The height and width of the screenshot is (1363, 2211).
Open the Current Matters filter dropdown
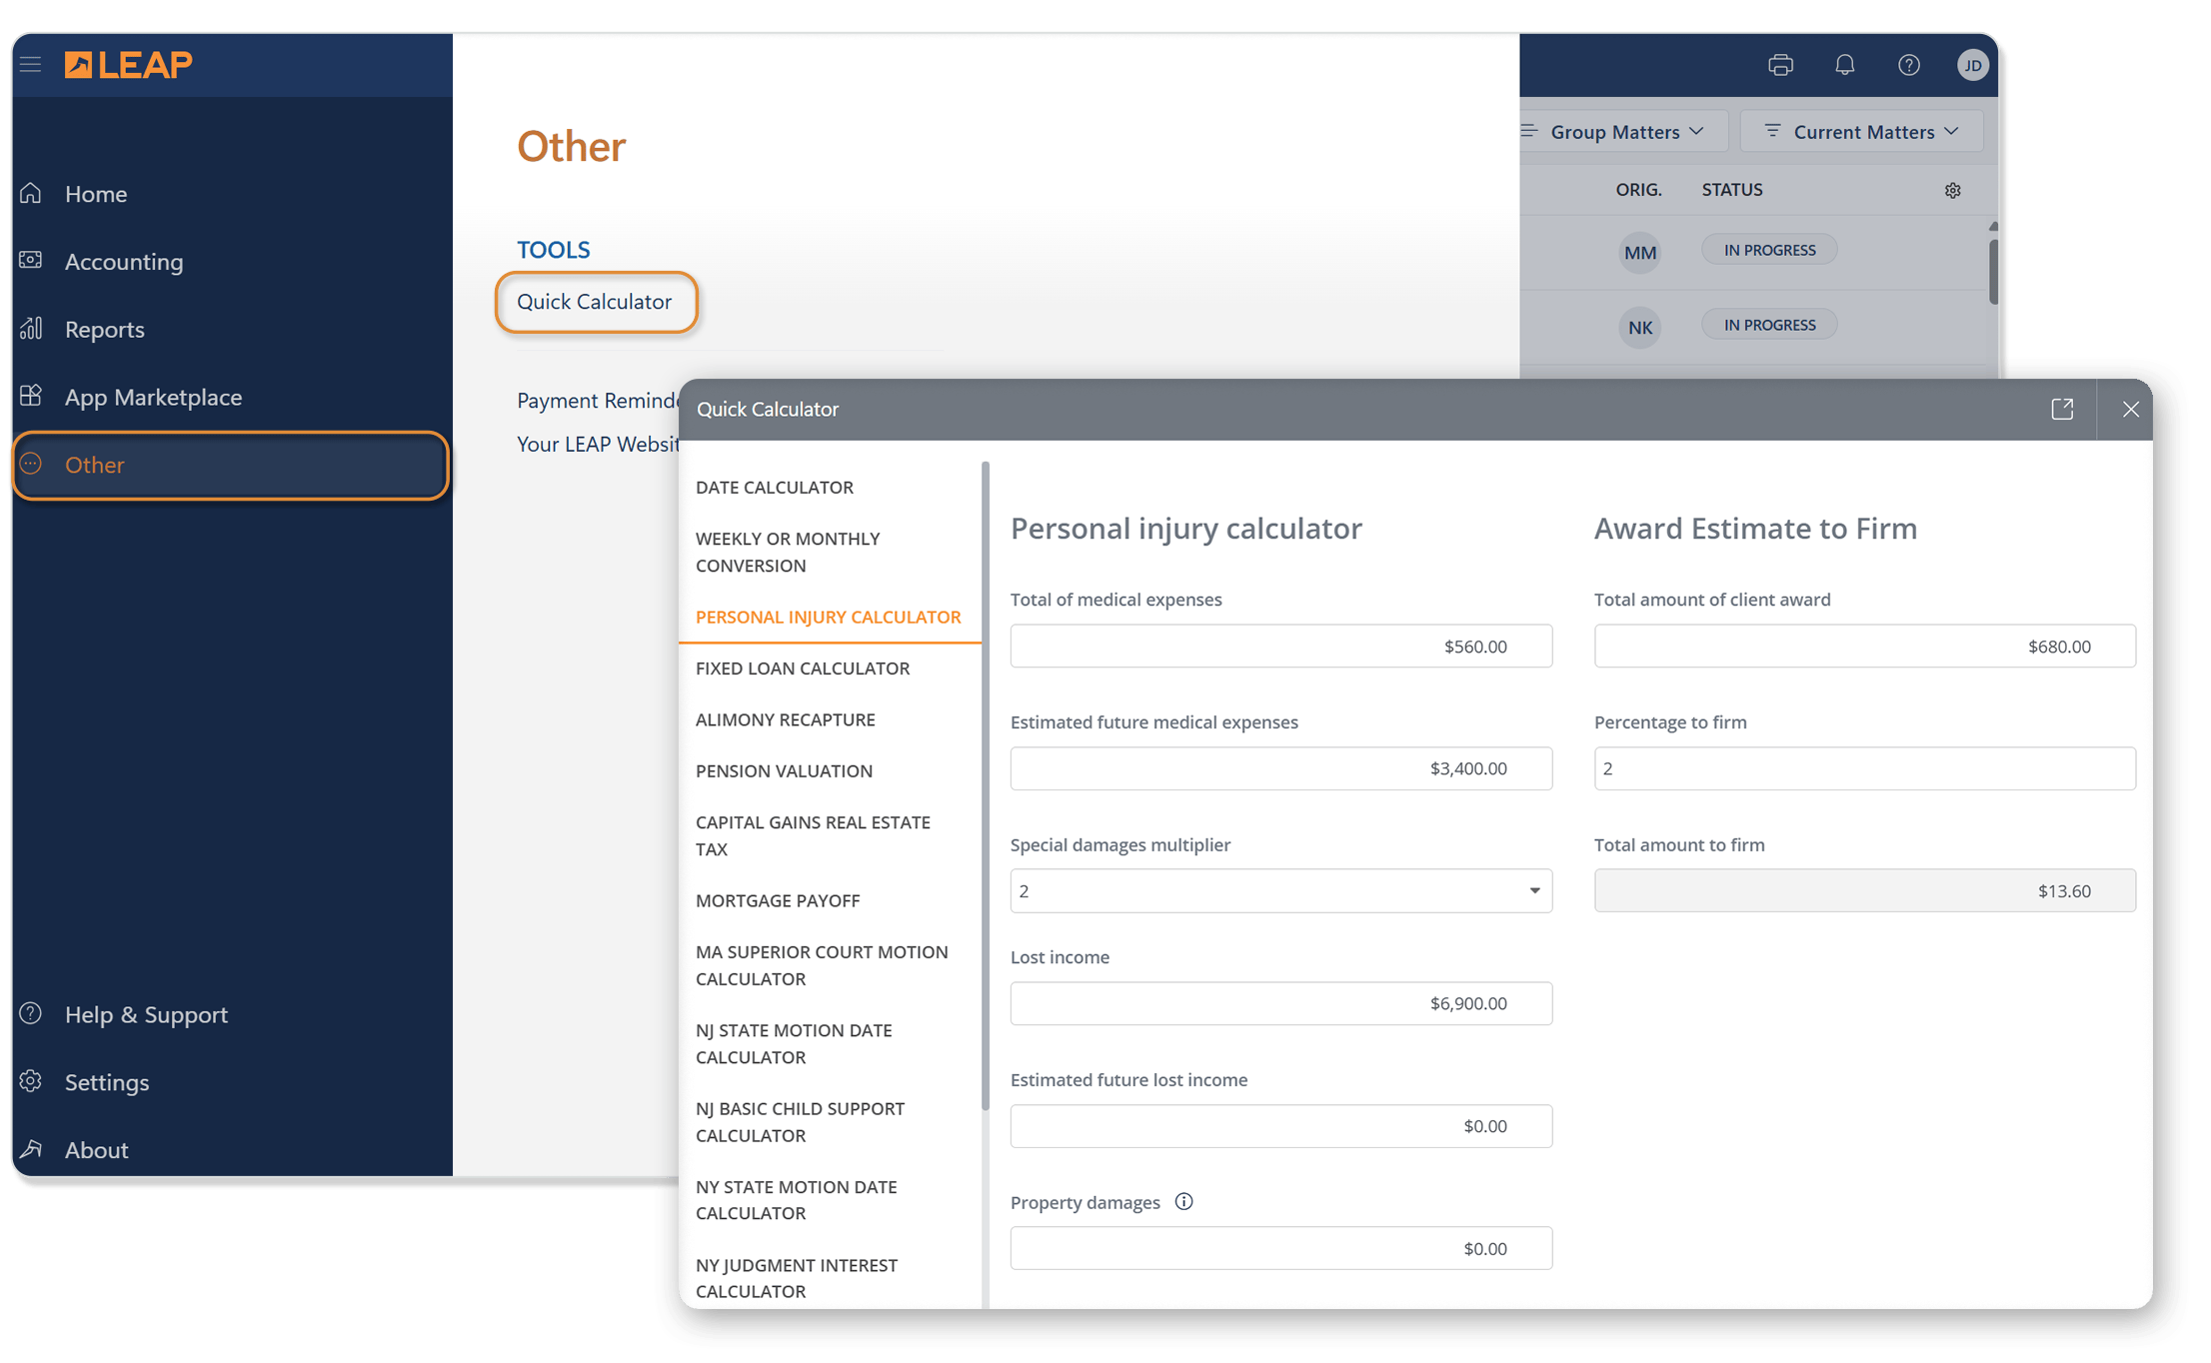1861,132
